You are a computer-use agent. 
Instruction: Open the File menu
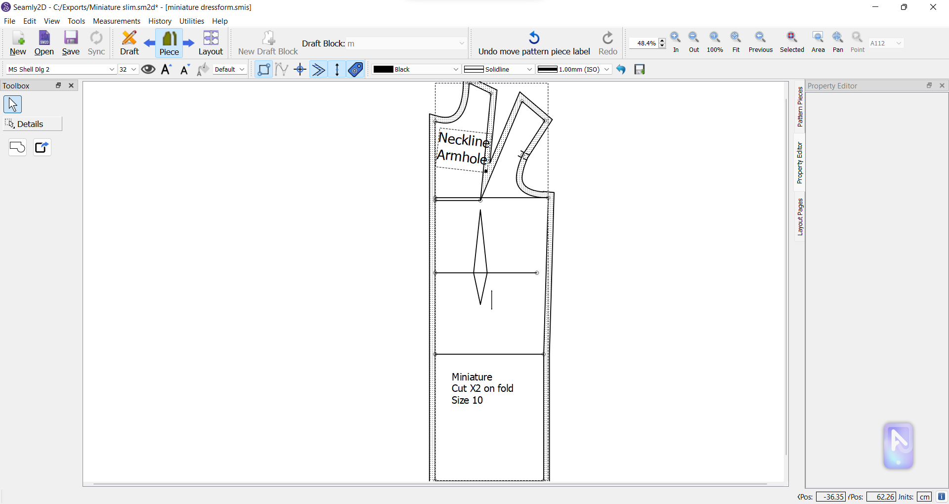point(9,21)
